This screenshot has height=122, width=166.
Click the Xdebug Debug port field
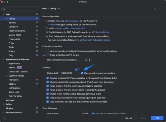click(x=69, y=73)
